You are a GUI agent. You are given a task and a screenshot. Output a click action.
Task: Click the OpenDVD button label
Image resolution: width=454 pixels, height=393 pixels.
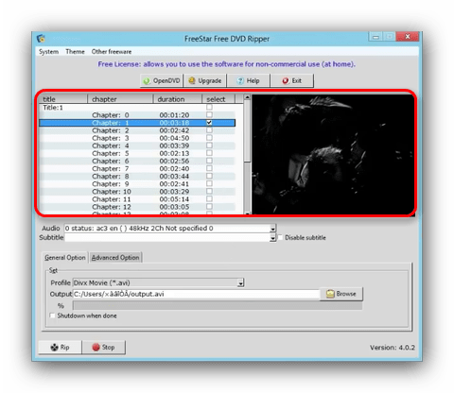click(x=166, y=81)
